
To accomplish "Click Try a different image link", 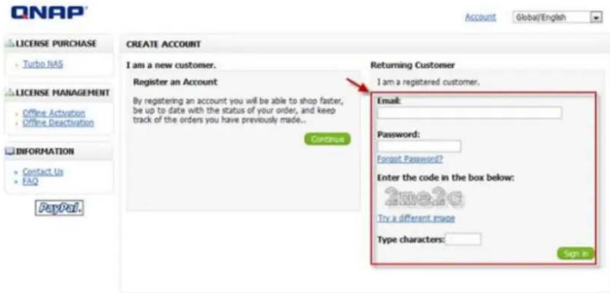I will [416, 219].
